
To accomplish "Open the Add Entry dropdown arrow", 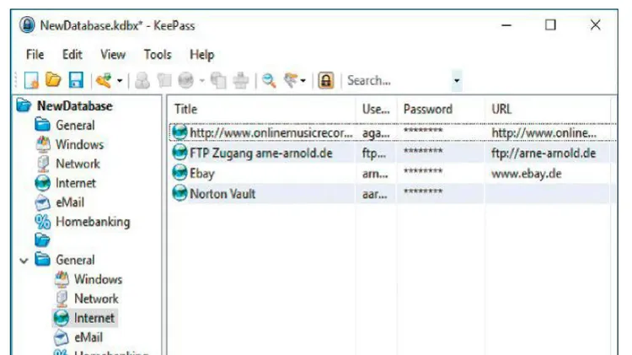I will (x=120, y=81).
